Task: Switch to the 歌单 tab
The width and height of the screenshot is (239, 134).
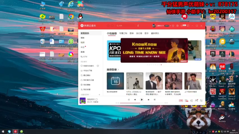Action: (x=131, y=33)
